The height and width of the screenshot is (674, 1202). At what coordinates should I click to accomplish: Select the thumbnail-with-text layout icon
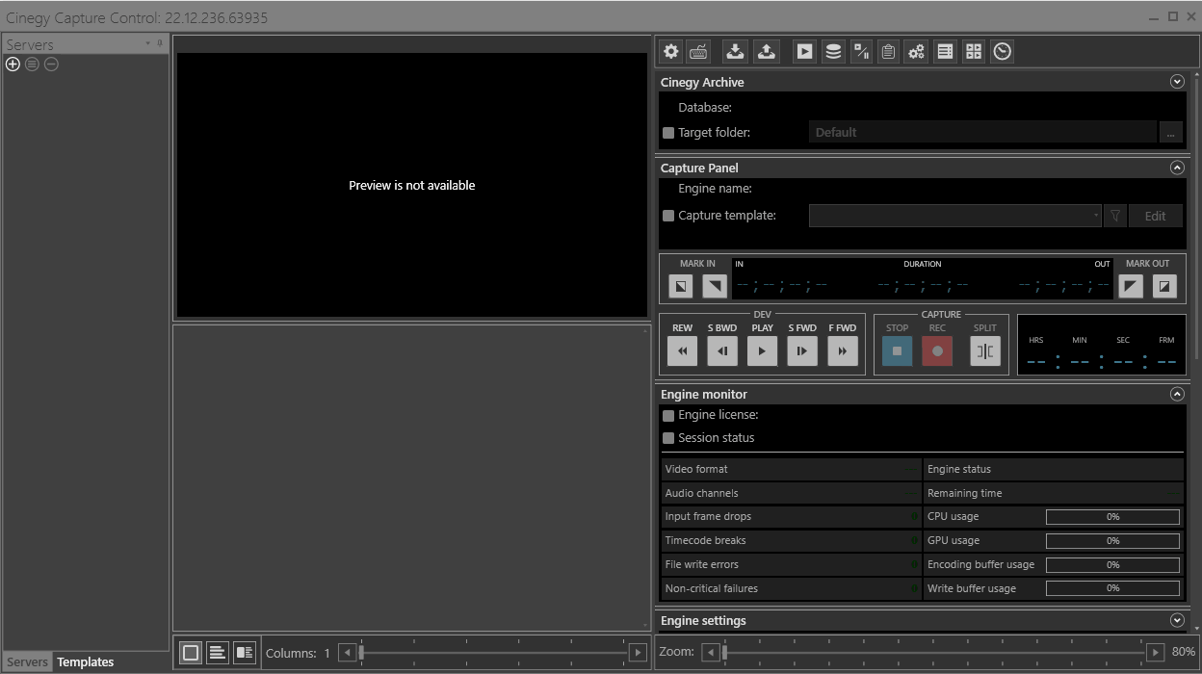point(245,653)
